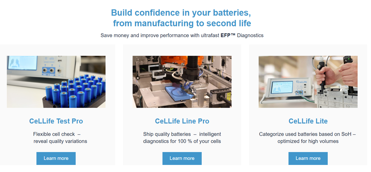Click the "Ship quality batteries" description text
Viewport: 371px width, 172px height.
tap(182, 137)
